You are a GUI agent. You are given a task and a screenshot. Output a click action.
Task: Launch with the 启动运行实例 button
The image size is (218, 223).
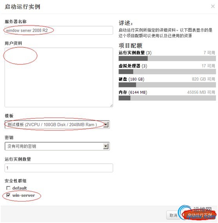point(200,215)
